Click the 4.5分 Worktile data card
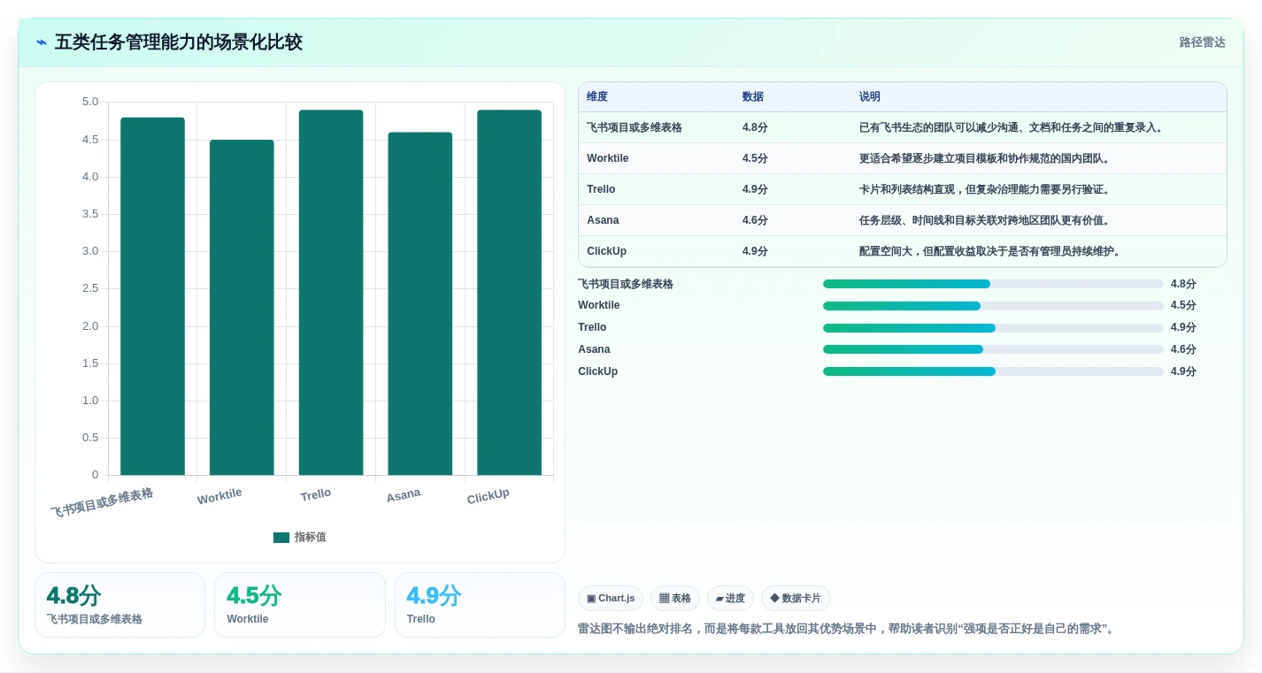The image size is (1262, 673). click(300, 605)
